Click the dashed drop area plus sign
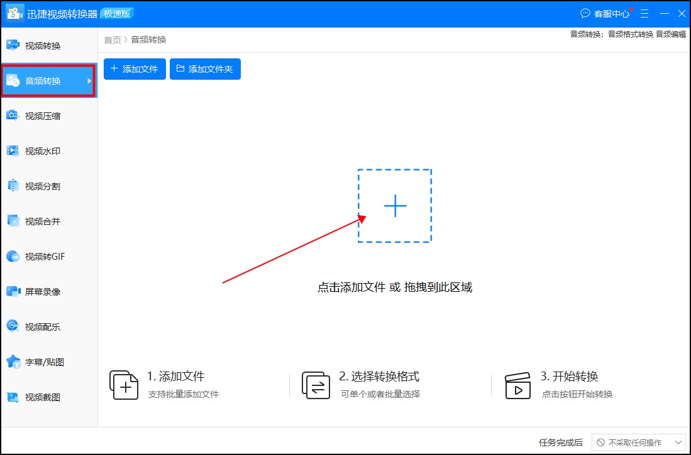 click(394, 205)
